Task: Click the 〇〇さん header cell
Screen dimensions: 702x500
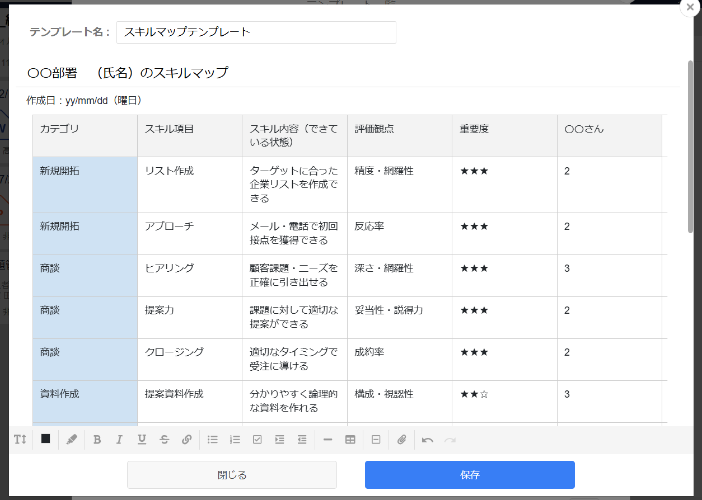Action: click(610, 136)
